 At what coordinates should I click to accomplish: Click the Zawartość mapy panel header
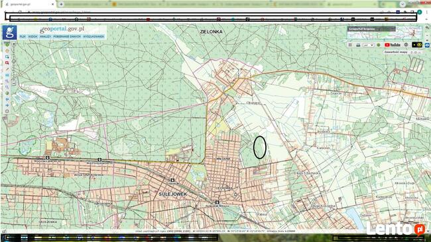(x=396, y=52)
